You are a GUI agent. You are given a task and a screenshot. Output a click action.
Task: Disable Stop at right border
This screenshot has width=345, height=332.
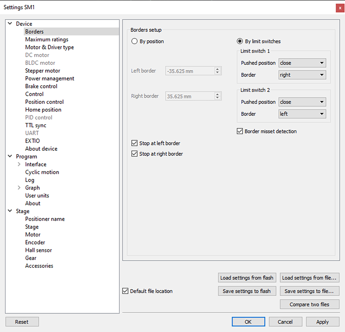coord(135,154)
